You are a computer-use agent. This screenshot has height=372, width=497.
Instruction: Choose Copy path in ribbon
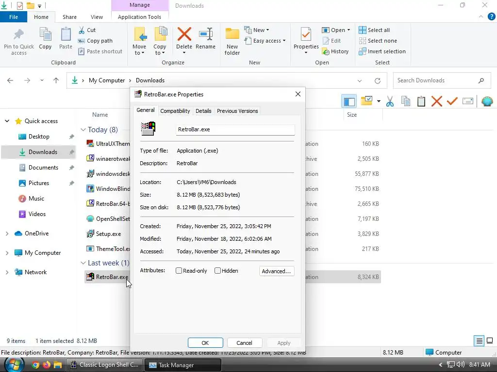96,41
